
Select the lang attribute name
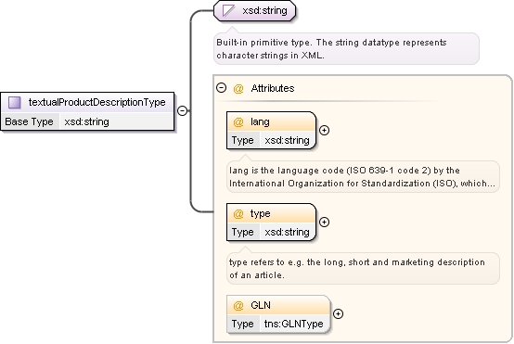coord(260,121)
